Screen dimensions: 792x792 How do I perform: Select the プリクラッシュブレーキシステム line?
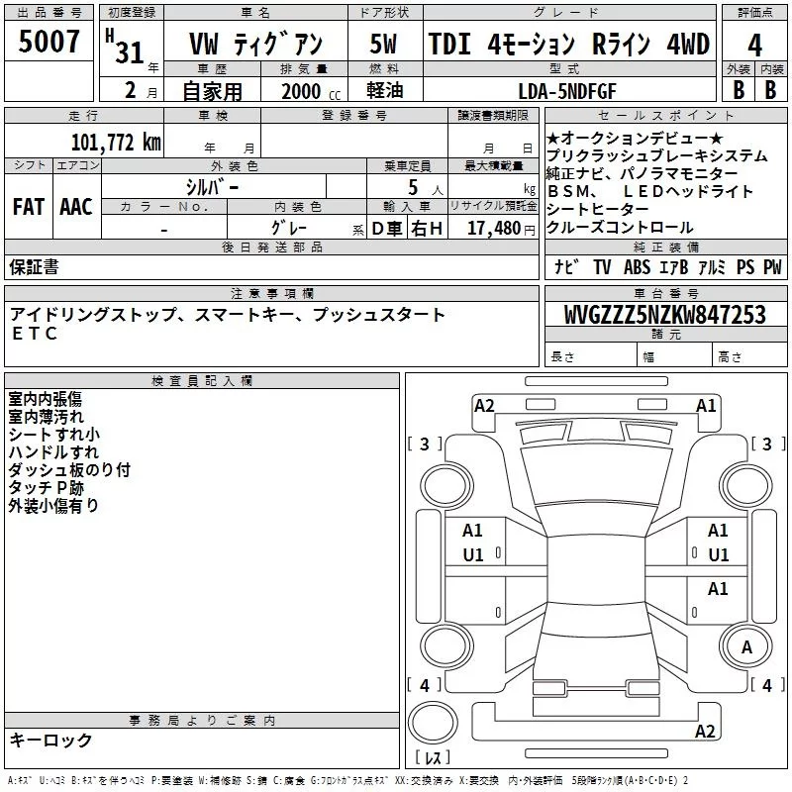point(656,155)
